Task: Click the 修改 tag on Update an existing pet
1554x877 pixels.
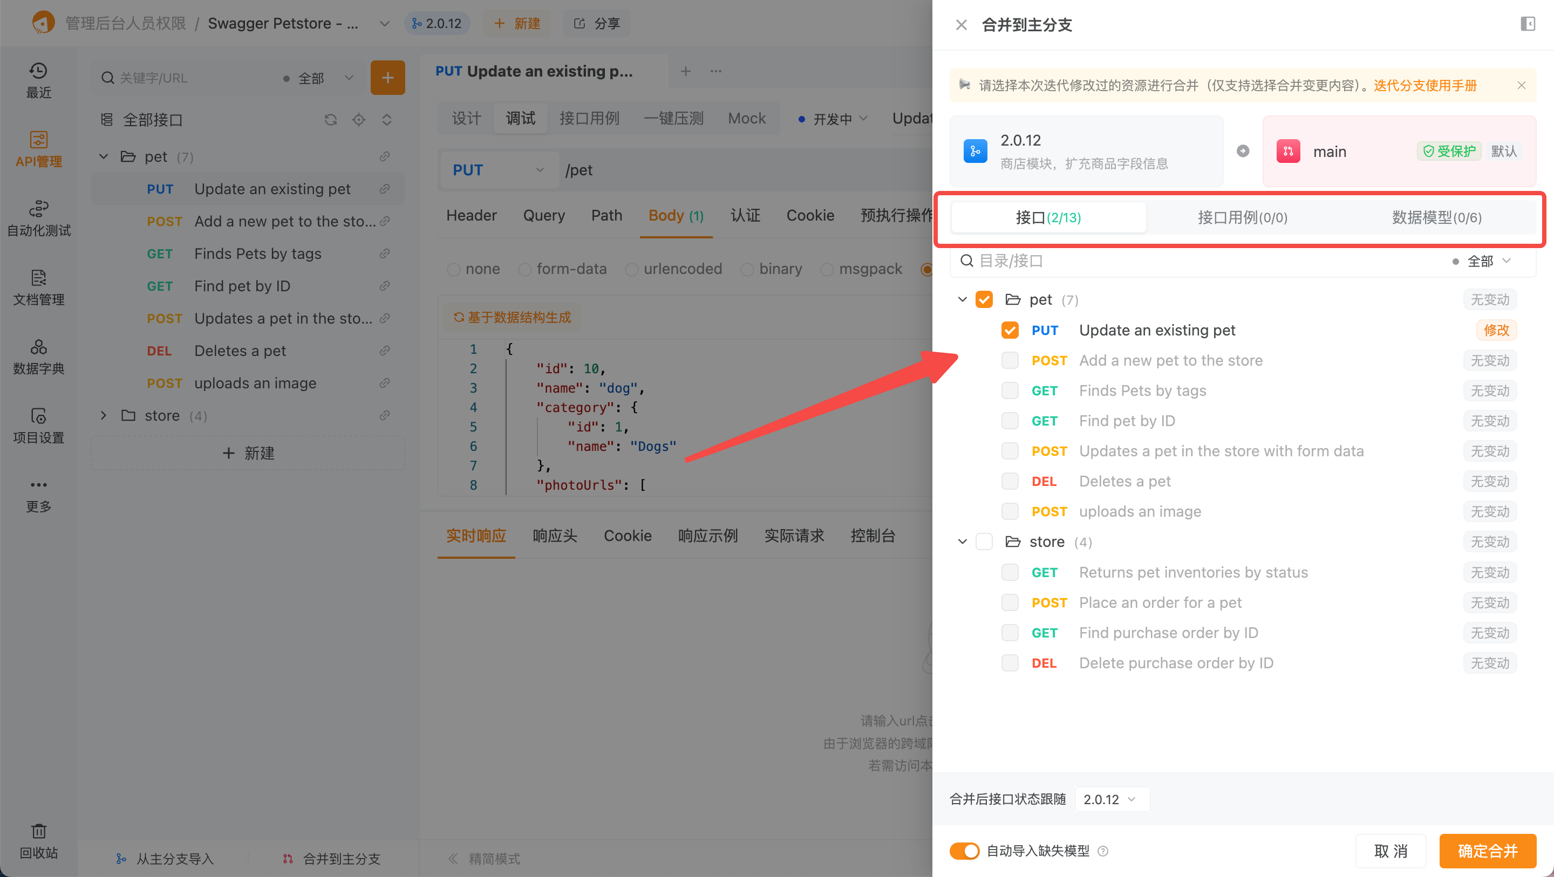Action: 1497,330
